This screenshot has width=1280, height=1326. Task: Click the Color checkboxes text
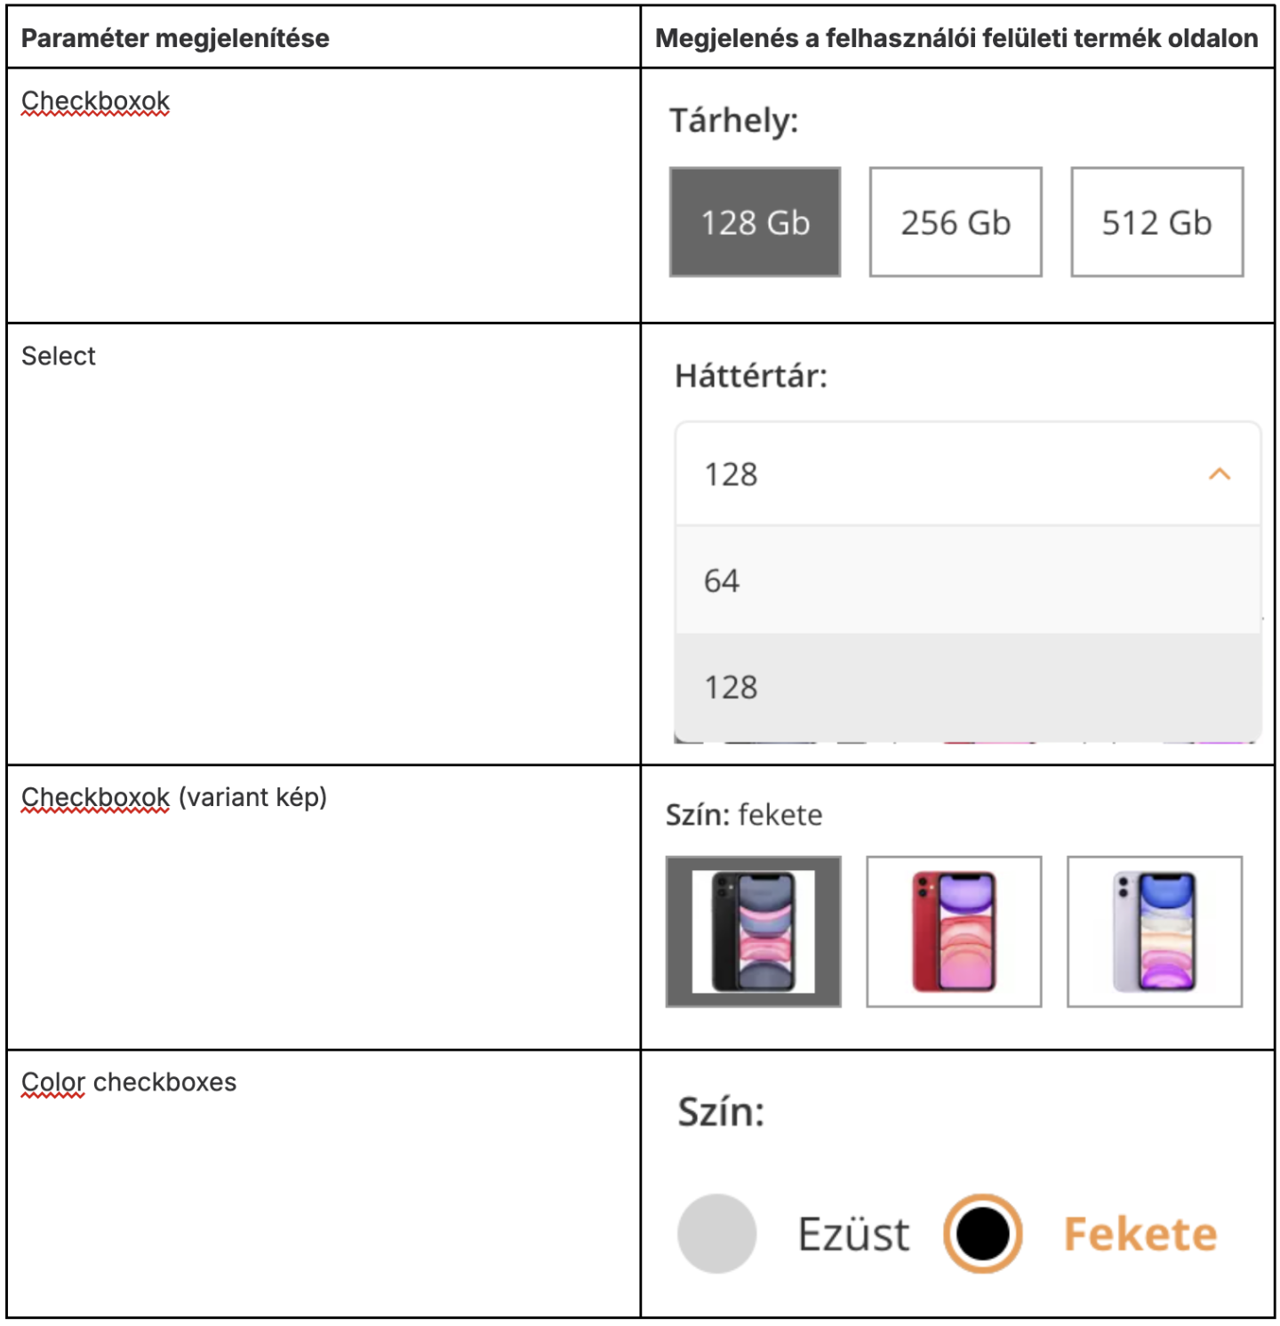[x=129, y=1082]
